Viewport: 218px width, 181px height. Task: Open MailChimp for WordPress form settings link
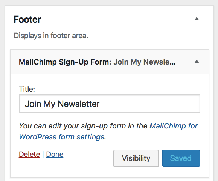108,131
